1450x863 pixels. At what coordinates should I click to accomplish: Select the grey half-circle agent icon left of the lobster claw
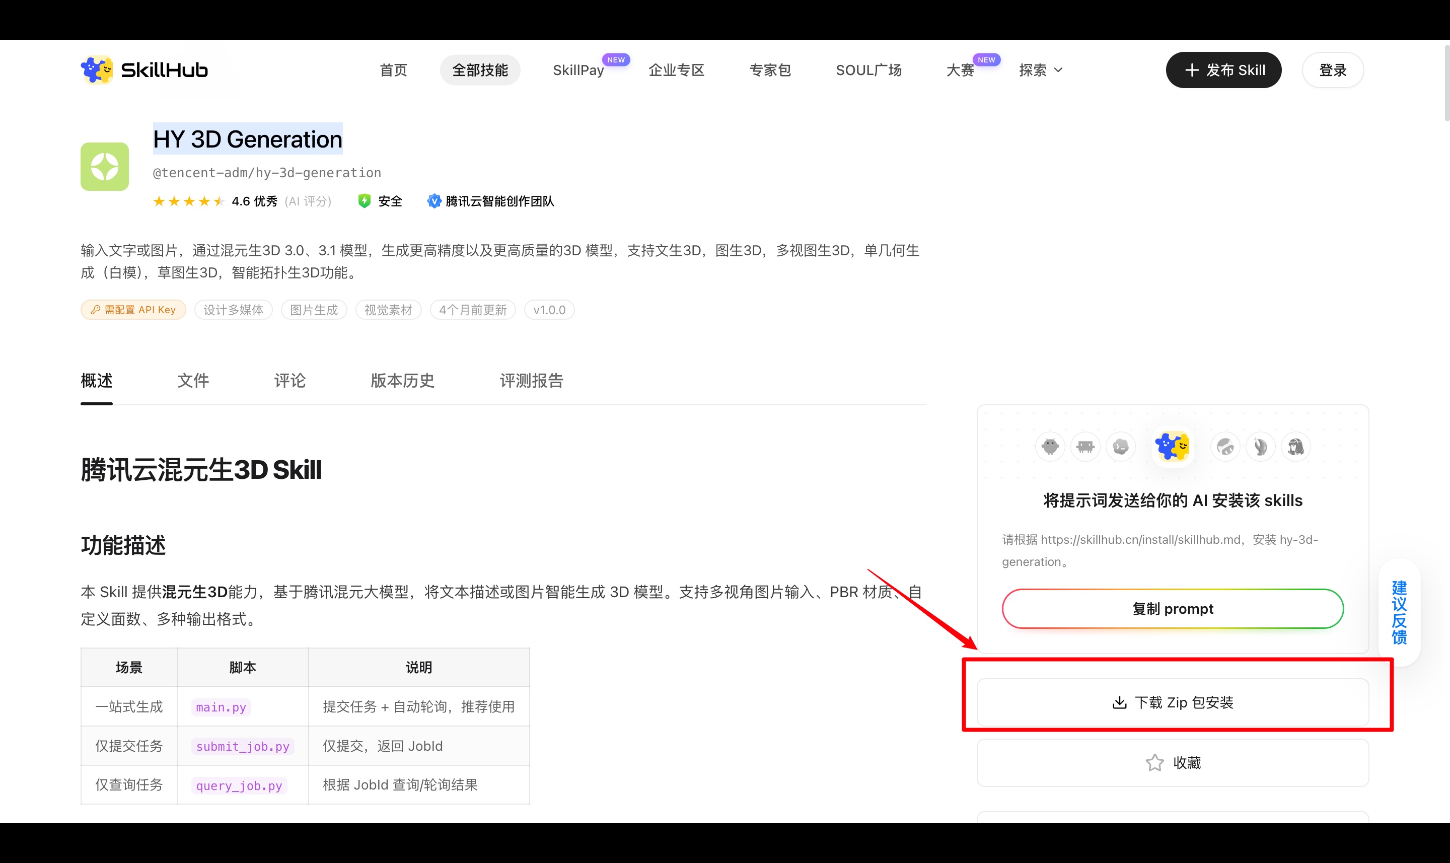point(1225,447)
